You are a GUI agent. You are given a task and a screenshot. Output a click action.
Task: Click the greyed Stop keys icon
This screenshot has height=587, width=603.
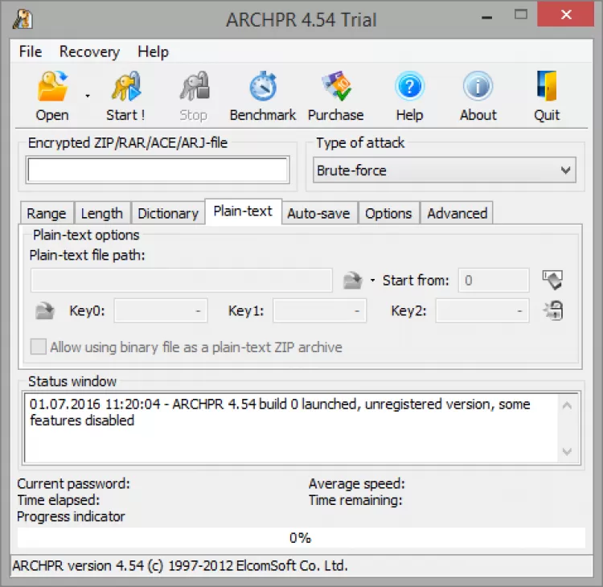[x=195, y=86]
